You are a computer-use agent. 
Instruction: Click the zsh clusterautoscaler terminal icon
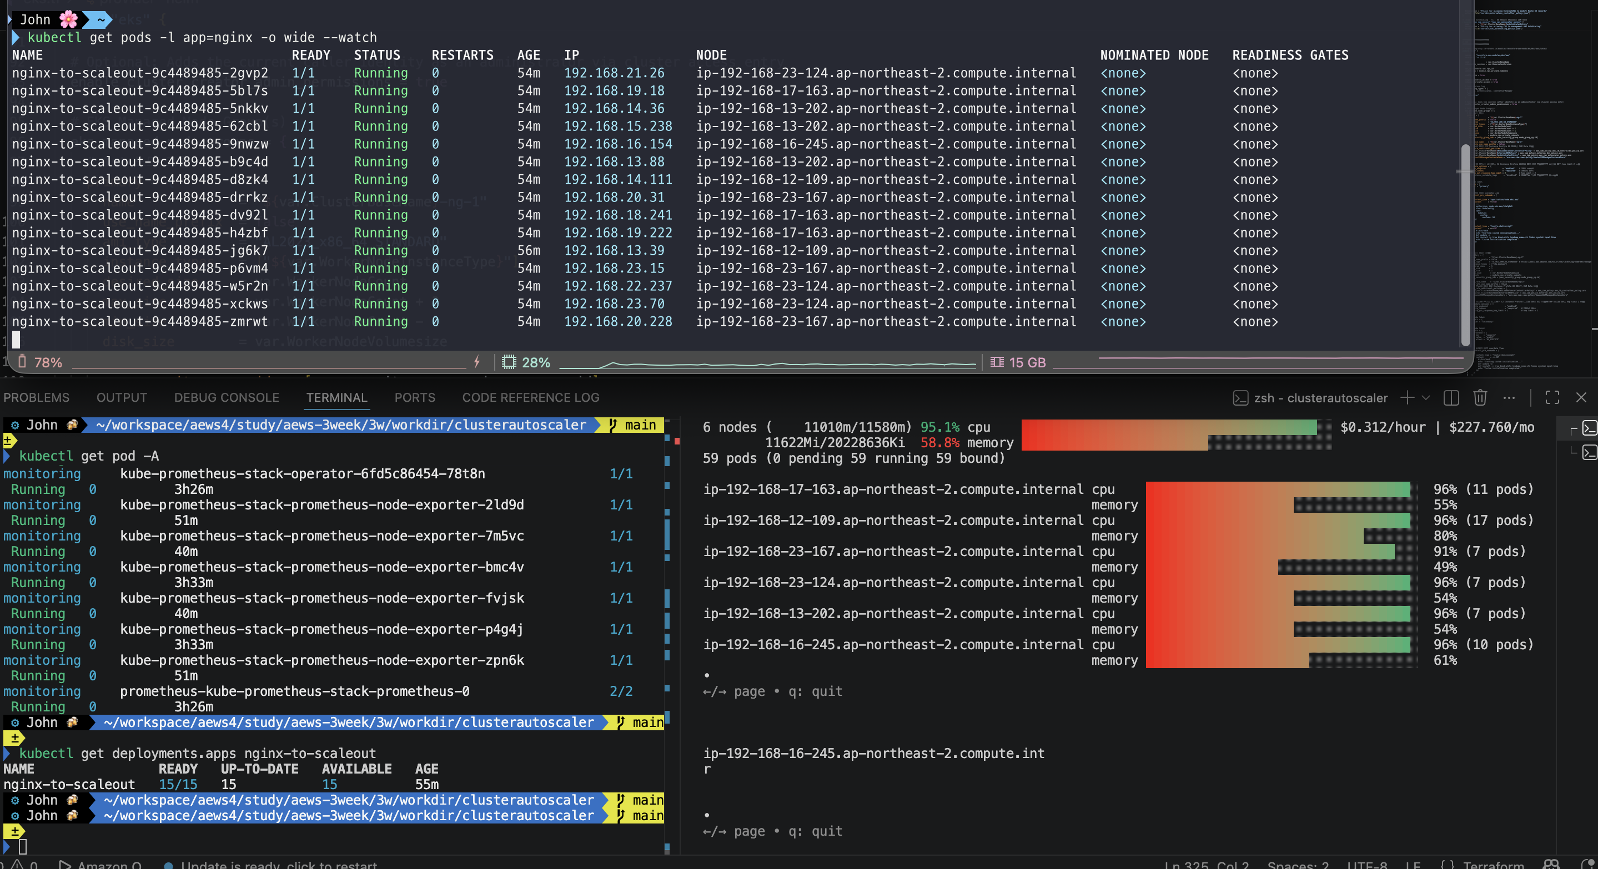[1240, 398]
